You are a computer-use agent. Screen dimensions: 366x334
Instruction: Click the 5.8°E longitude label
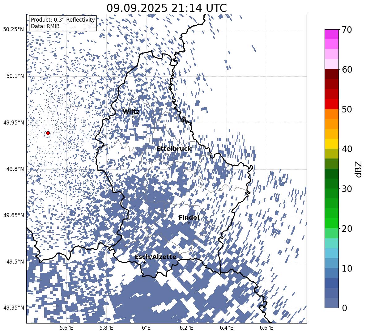click(106, 328)
